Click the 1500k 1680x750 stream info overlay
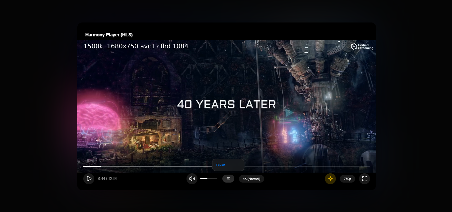Screen dimensions: 452x212 [x=136, y=46]
